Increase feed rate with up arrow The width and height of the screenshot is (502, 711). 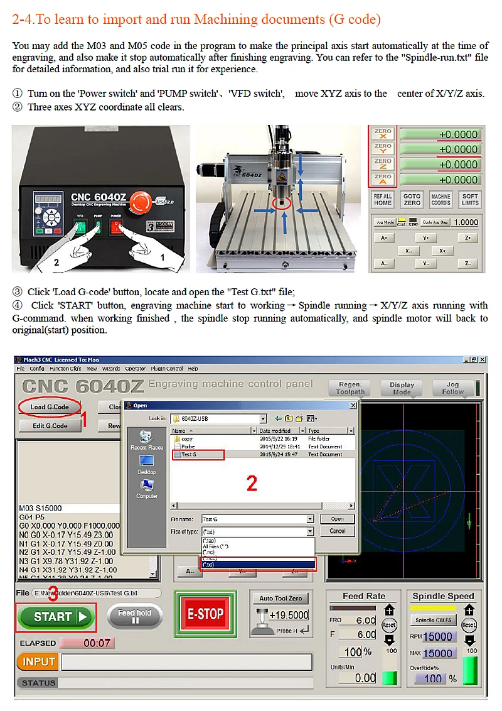[389, 609]
